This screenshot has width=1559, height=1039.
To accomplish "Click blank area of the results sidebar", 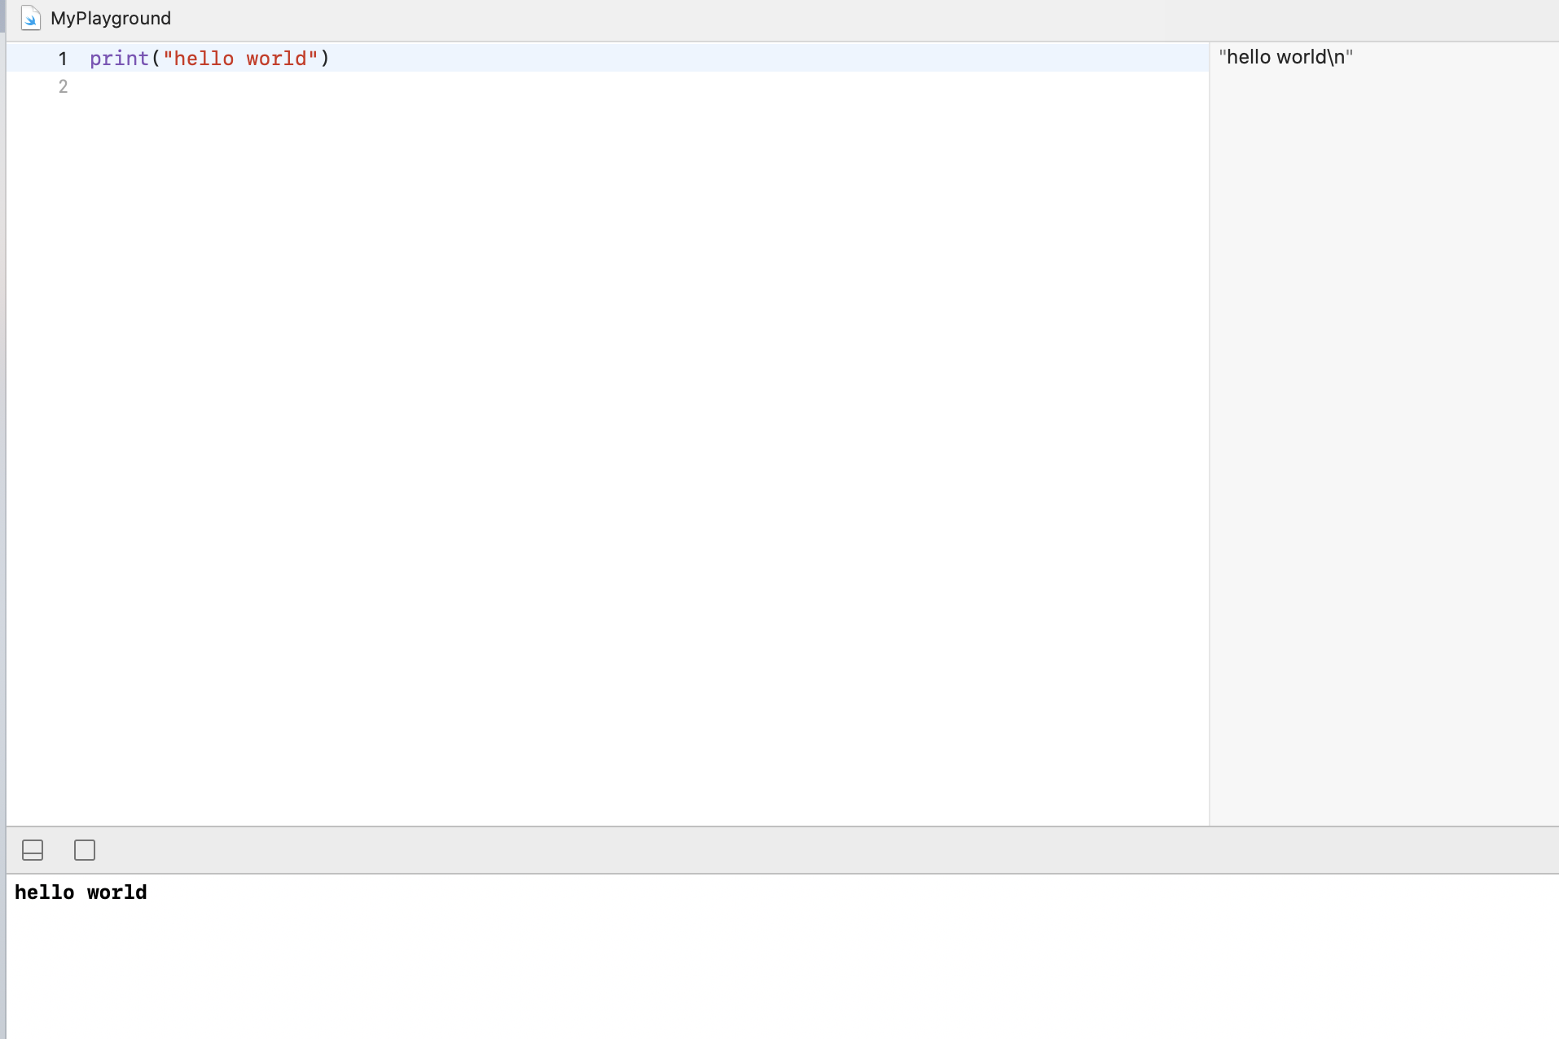I will coord(1383,407).
